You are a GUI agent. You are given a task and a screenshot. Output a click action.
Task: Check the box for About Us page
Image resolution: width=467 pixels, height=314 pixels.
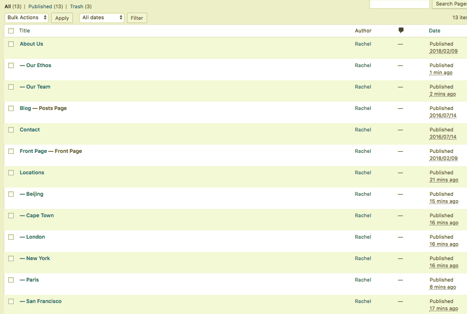pyautogui.click(x=11, y=44)
